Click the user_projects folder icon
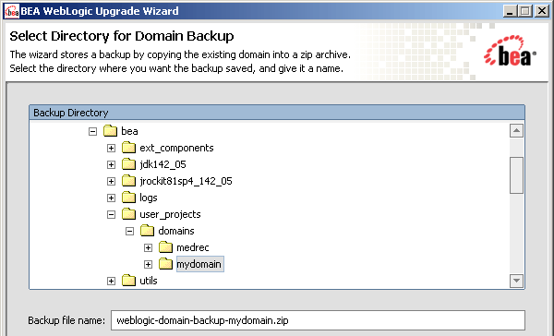Screen dimensions: 554x336 (x=128, y=214)
